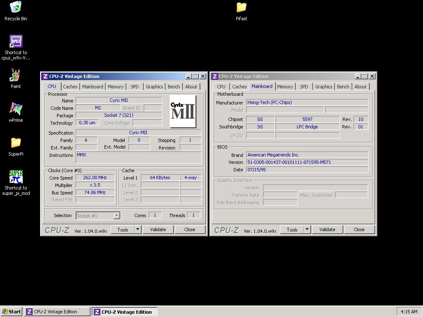Select CPU tab in left CPU-Z window
This screenshot has width=423, height=317.
click(52, 86)
